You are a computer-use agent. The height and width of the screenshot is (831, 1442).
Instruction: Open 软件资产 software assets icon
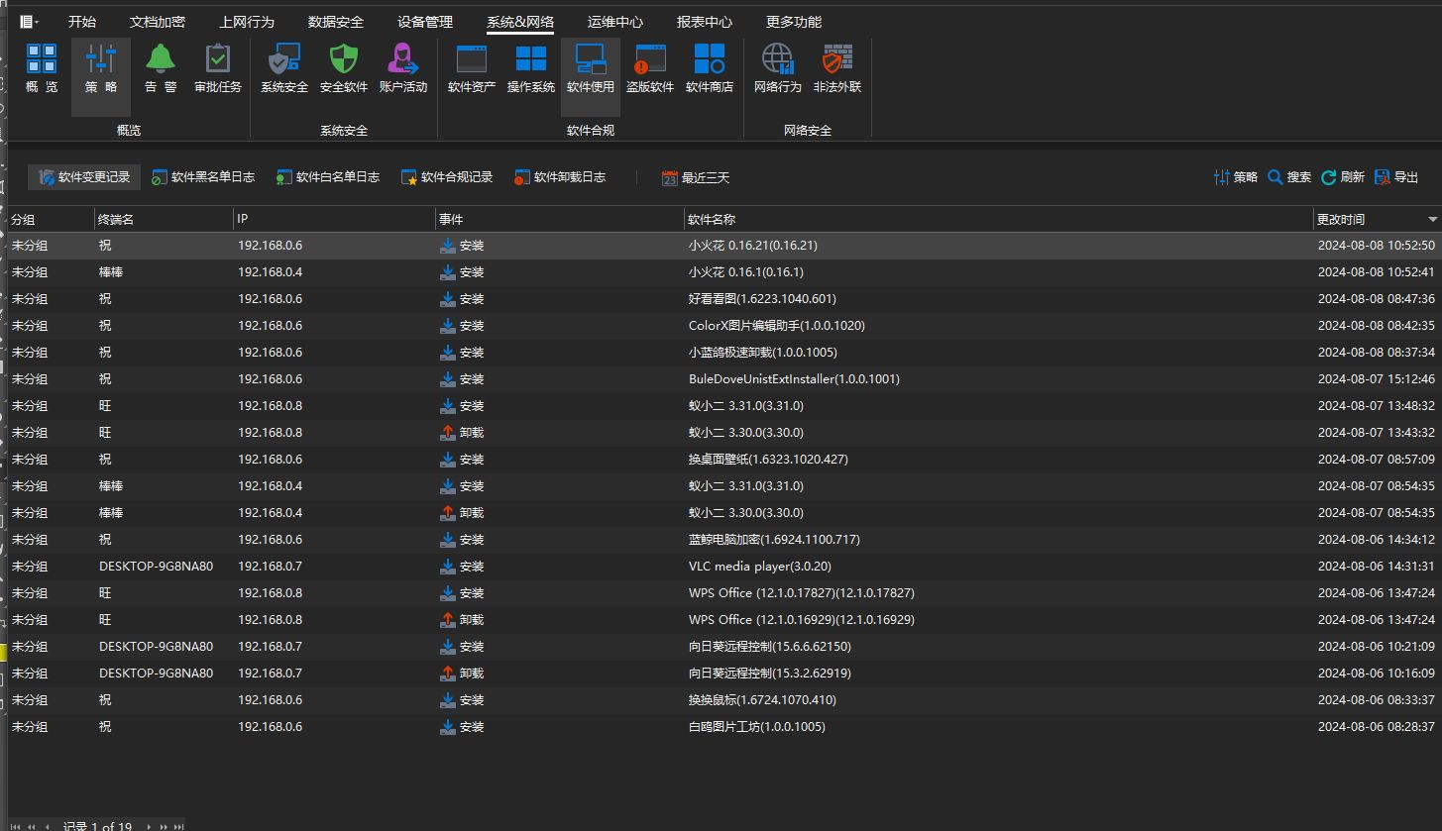tap(472, 68)
